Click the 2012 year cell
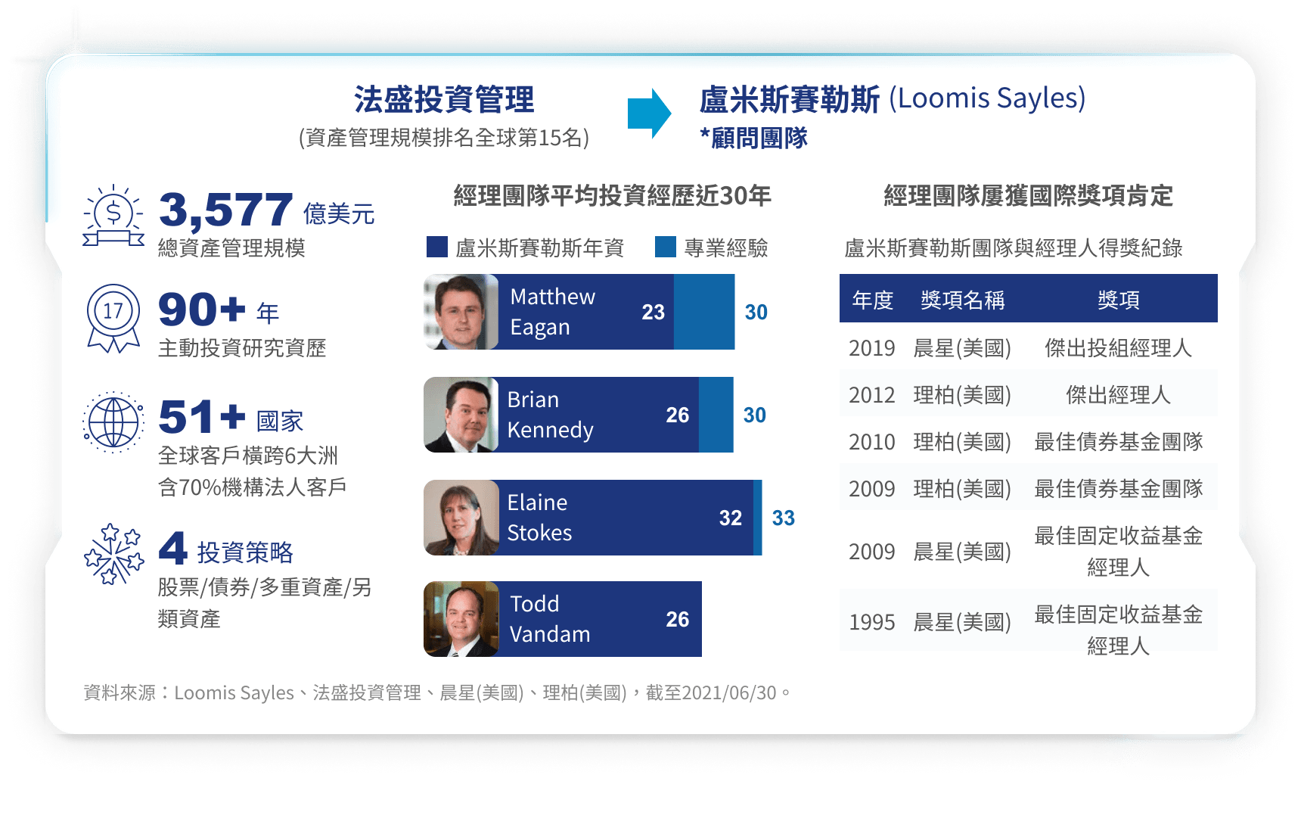 point(871,395)
